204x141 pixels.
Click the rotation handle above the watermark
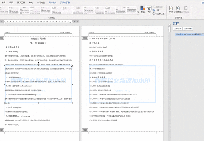pyautogui.click(x=39, y=62)
